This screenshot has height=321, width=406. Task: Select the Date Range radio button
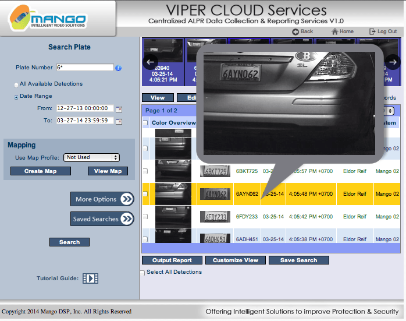pos(16,97)
